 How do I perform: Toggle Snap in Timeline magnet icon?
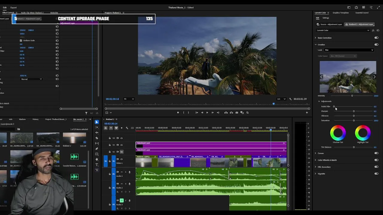click(111, 128)
